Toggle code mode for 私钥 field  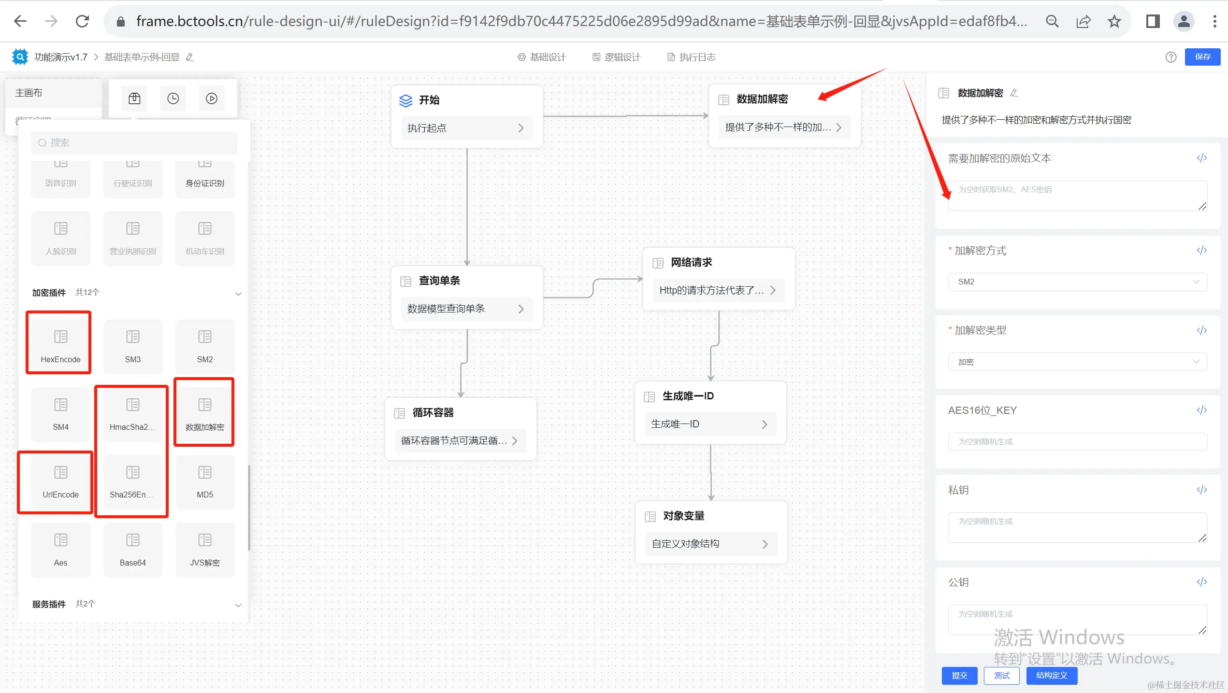(x=1201, y=490)
